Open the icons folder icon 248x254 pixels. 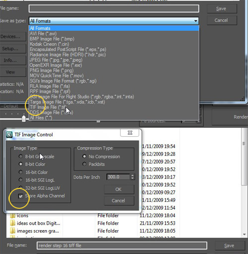click(x=12, y=216)
